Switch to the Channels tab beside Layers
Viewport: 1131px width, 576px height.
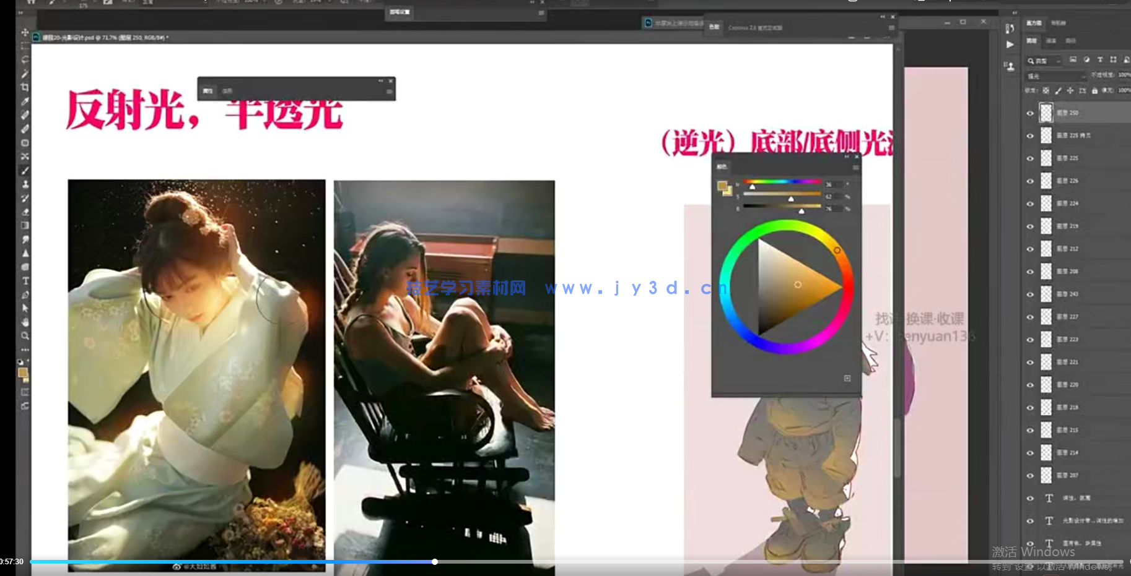(x=1051, y=41)
